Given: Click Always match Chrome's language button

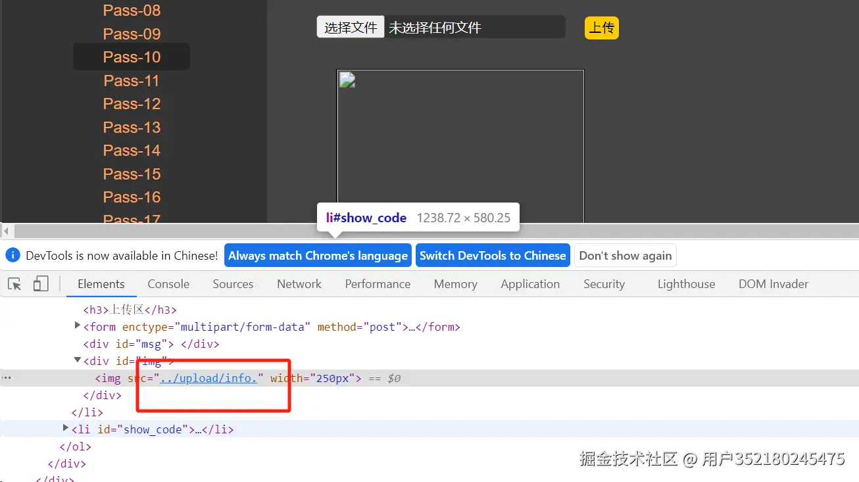Looking at the screenshot, I should point(318,256).
